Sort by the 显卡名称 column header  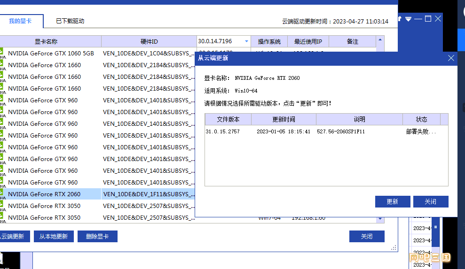[x=46, y=41]
